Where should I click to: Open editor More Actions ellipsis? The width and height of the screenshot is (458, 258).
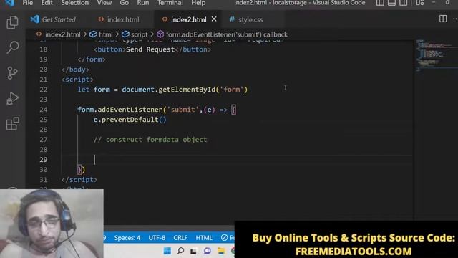(455, 19)
